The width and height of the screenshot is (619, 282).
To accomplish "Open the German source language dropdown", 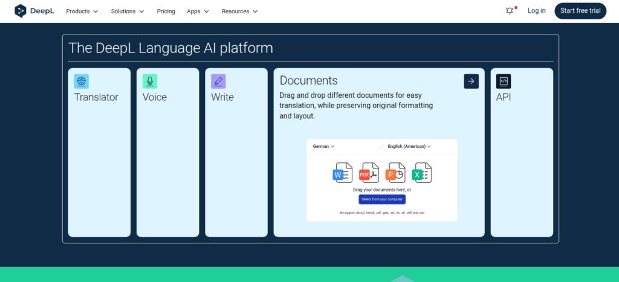I will point(324,146).
